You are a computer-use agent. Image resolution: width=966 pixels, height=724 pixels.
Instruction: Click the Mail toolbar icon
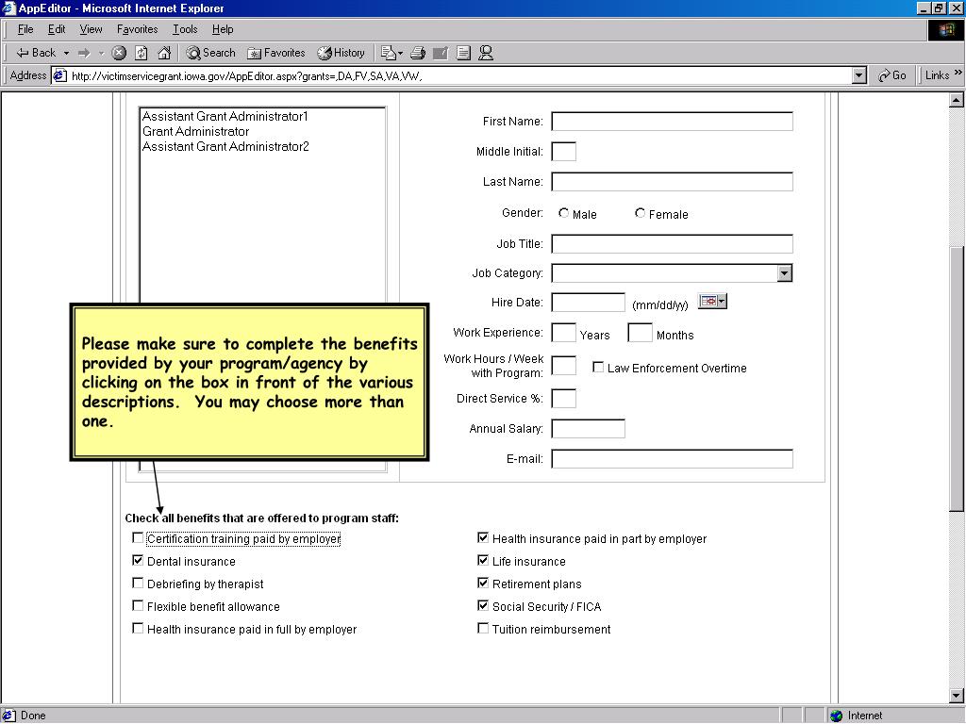point(388,53)
